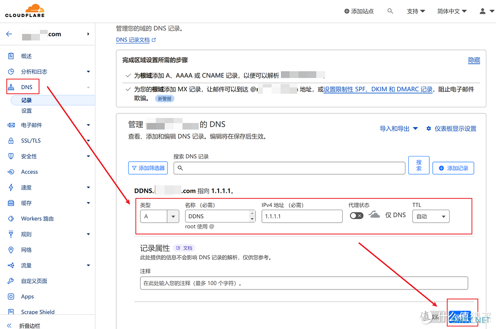Select 设置 under DNS in sidebar
The height and width of the screenshot is (329, 496).
(27, 111)
